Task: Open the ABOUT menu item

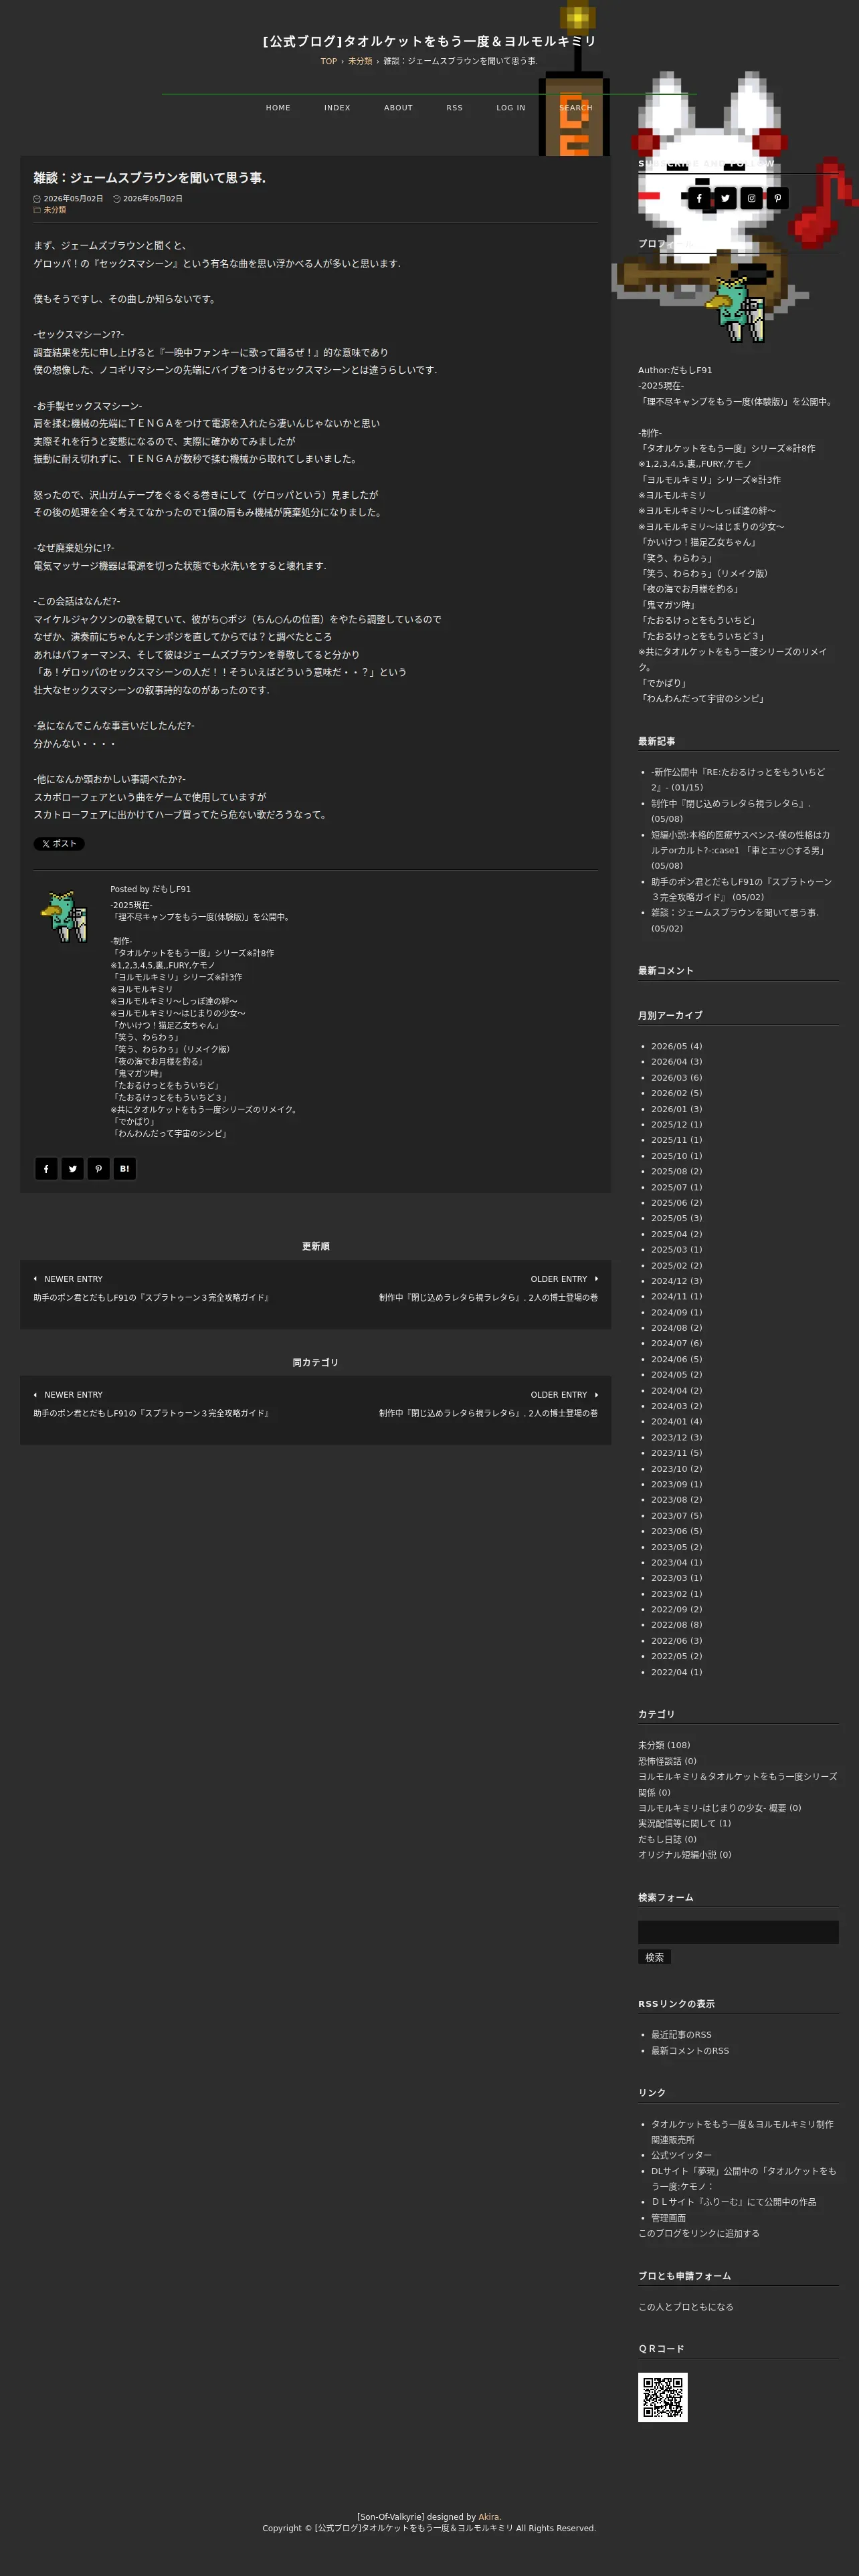Action: (x=398, y=108)
